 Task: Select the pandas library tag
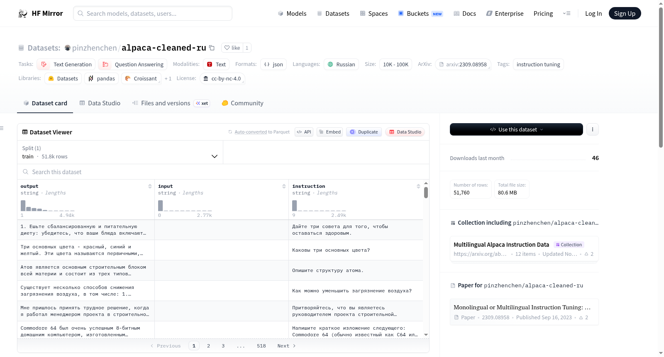point(102,78)
